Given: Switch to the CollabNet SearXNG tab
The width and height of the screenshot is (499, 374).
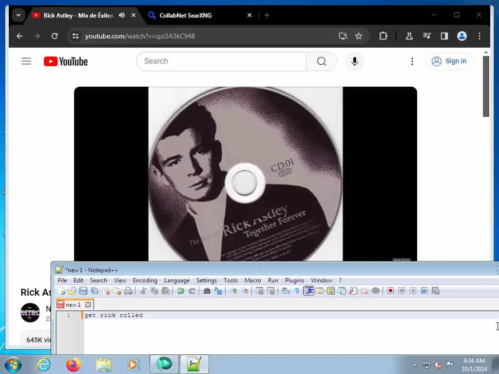Looking at the screenshot, I should 185,15.
